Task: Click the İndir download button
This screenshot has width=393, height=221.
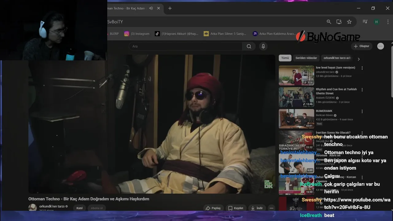Action: (257, 208)
